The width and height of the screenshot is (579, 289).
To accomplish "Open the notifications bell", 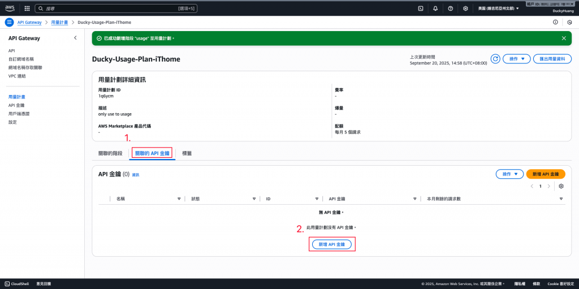I will click(435, 8).
